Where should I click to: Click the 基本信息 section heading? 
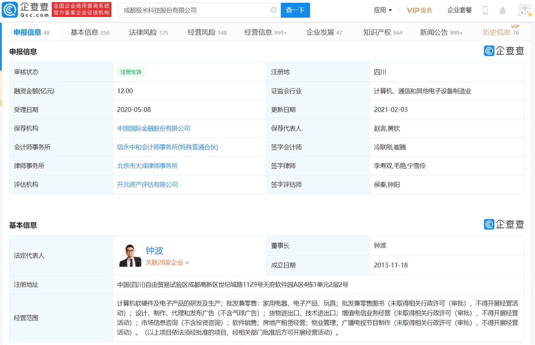(x=23, y=225)
